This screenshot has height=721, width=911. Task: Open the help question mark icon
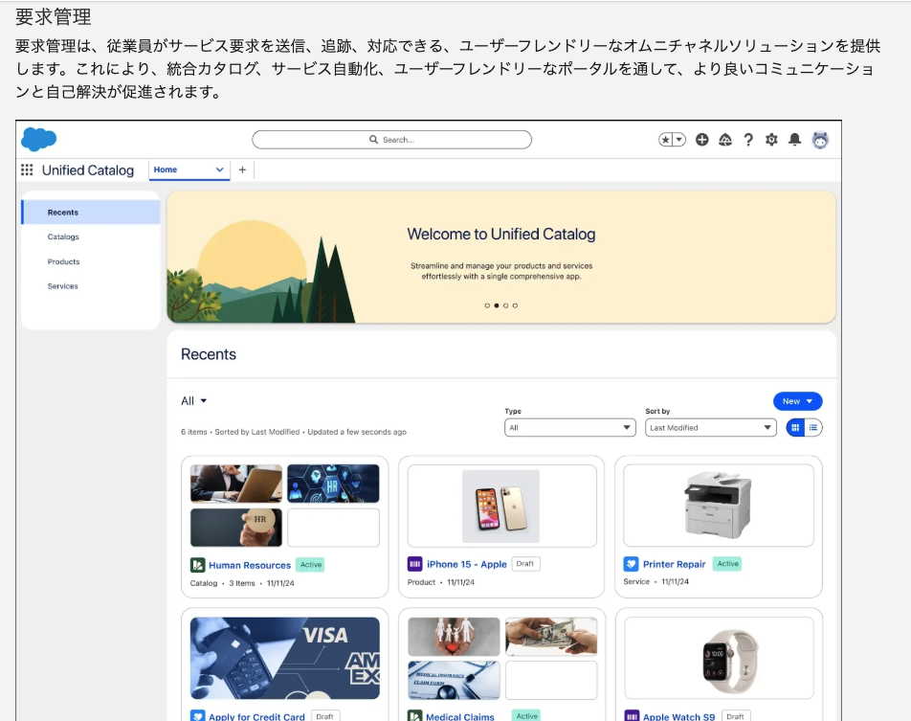point(748,140)
